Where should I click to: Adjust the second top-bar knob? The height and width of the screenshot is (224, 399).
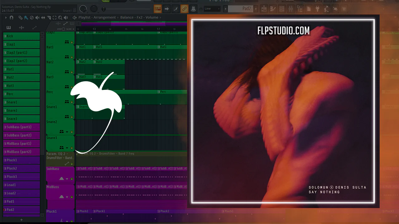pyautogui.click(x=94, y=9)
